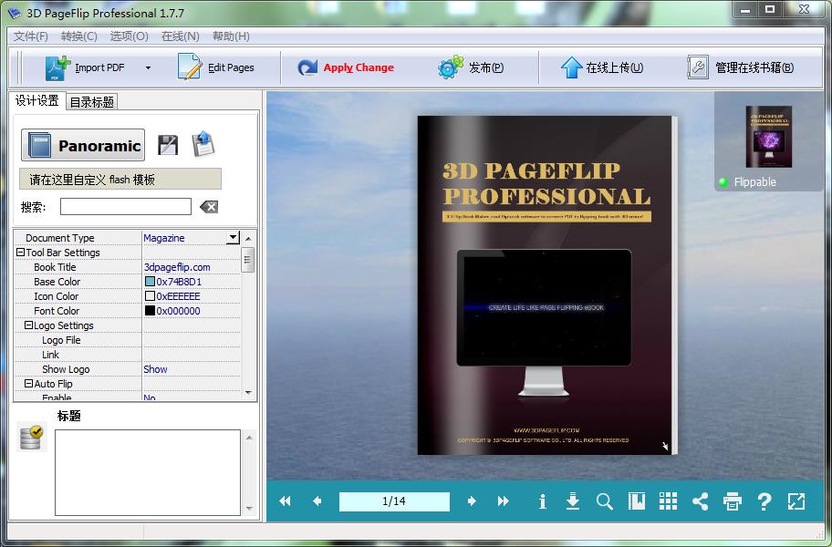
Task: Click the database checkmark icon beside 标题
Action: (31, 438)
